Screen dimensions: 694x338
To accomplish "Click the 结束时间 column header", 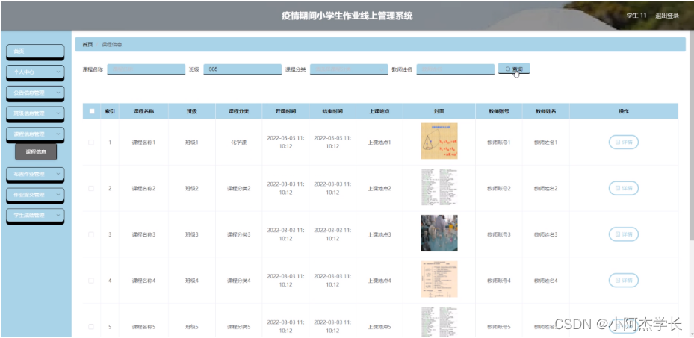I will (332, 111).
